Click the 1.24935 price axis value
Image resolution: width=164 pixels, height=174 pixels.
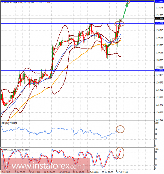pyautogui.click(x=159, y=112)
